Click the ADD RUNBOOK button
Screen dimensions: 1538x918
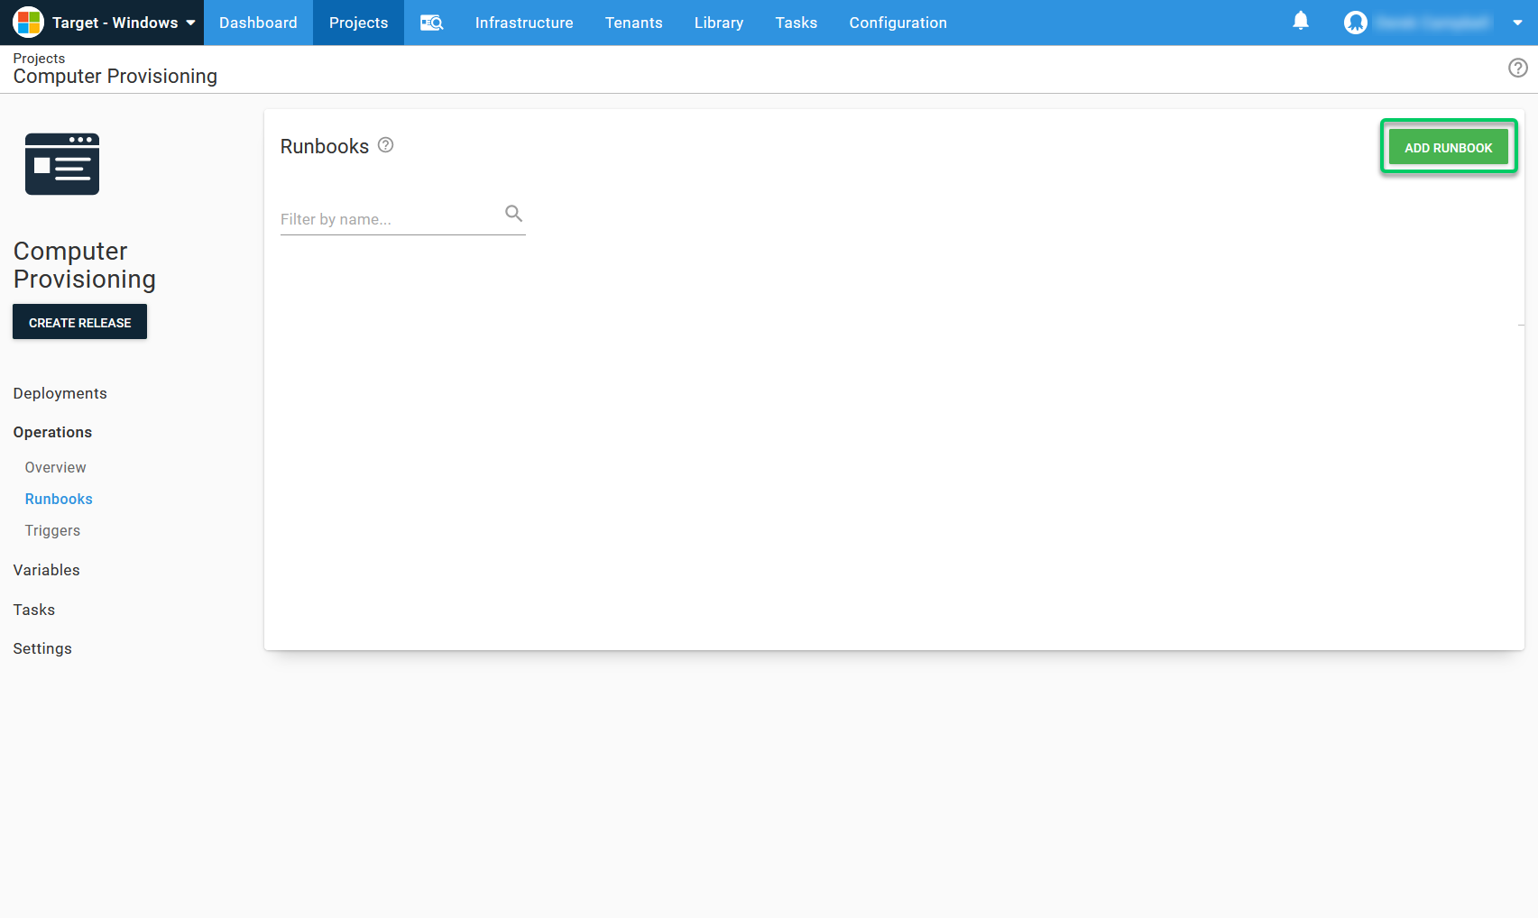(1448, 146)
